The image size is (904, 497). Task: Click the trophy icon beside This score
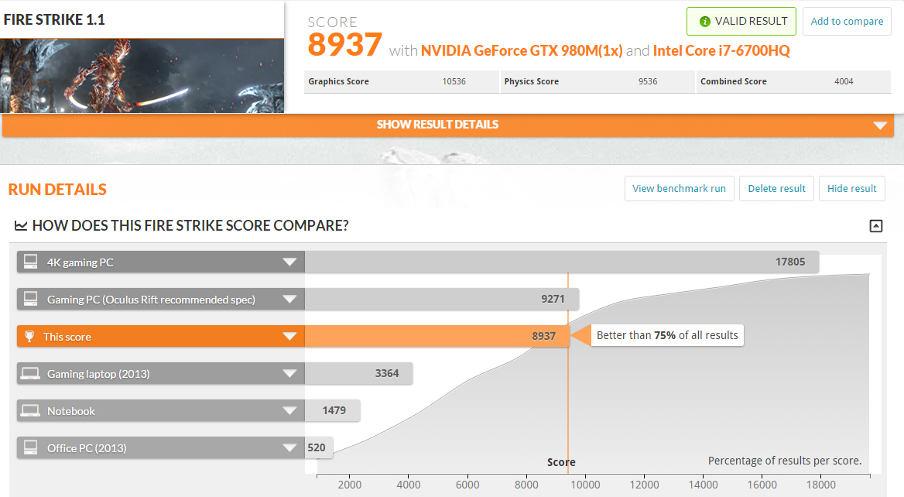[x=29, y=336]
